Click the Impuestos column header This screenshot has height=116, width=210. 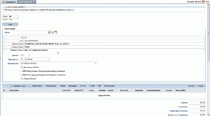tap(139, 90)
